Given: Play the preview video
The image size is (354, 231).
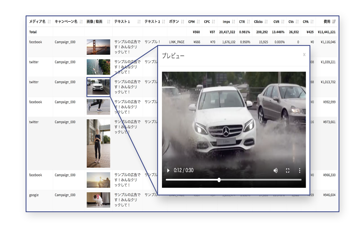Looking at the screenshot, I should pos(168,171).
